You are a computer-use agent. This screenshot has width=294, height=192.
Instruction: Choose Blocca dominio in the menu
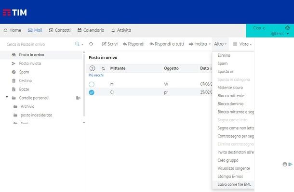230,103
